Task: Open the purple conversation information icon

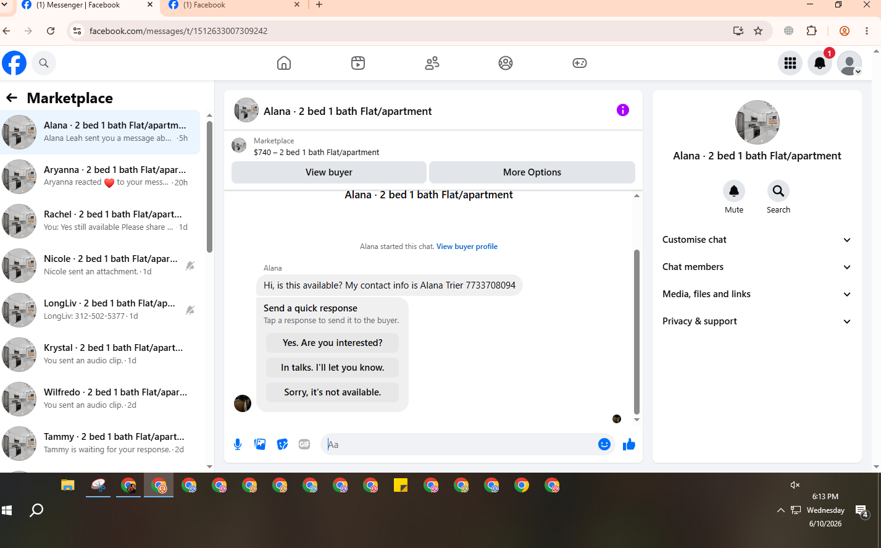Action: pyautogui.click(x=623, y=110)
